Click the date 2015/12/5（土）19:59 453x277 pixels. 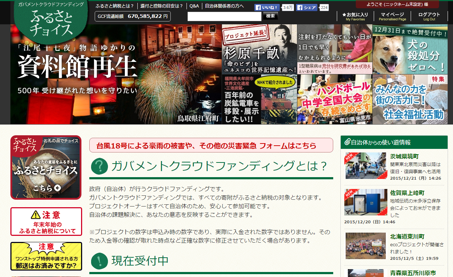414,258
